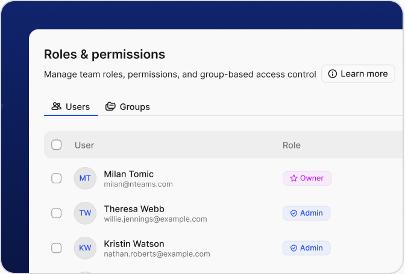Click the MT avatar for Milan Tomic
405x274 pixels.
85,178
